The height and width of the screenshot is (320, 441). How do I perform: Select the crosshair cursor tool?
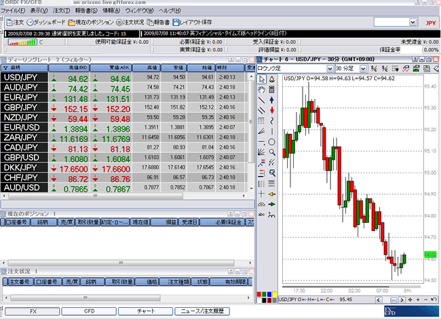262,194
